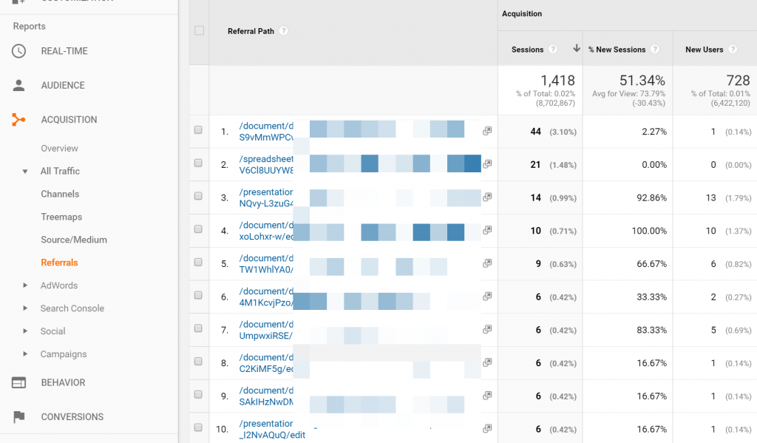Check the box for row 8

(x=198, y=362)
